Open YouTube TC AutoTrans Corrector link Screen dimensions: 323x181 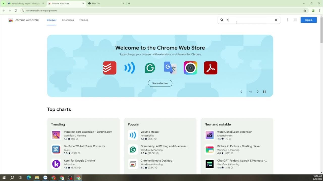(85, 146)
